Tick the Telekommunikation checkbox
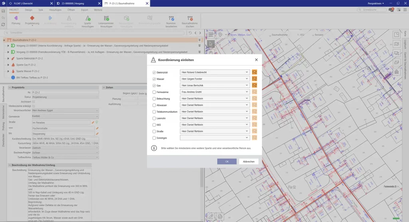Viewport: 409px width, 222px height. [x=154, y=112]
